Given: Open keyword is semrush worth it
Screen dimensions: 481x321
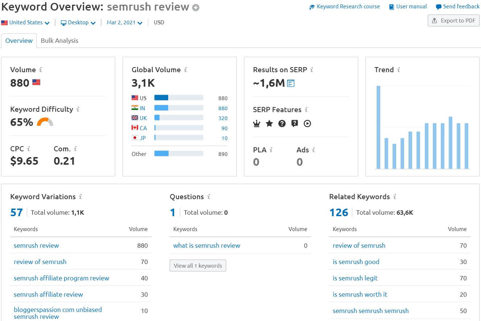Looking at the screenshot, I should [x=360, y=295].
